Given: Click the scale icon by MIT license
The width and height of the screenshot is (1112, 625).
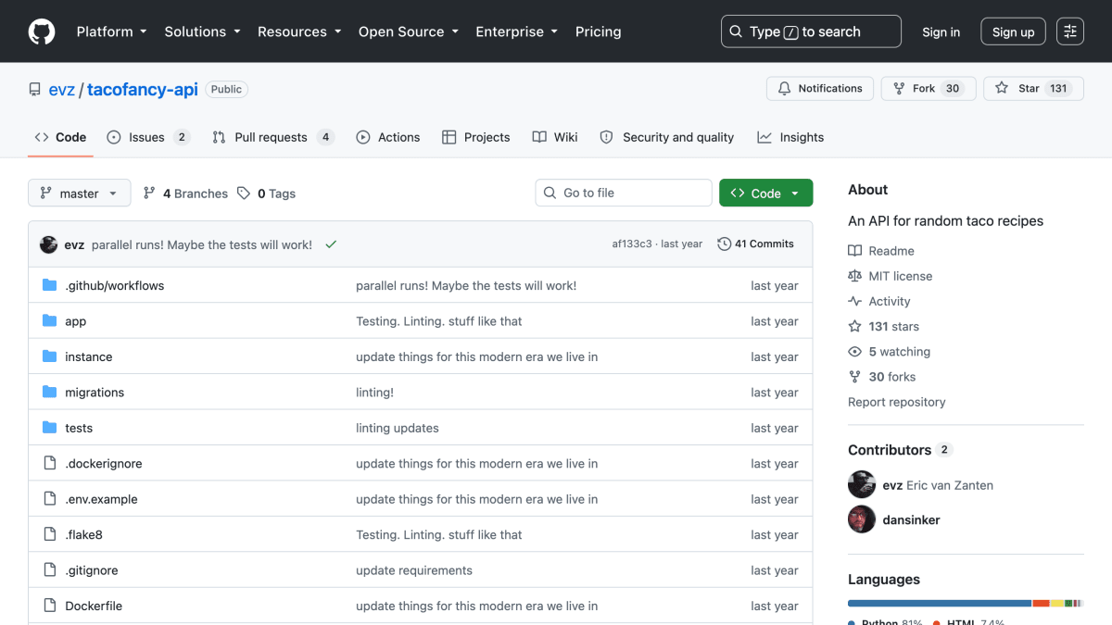Looking at the screenshot, I should (854, 276).
